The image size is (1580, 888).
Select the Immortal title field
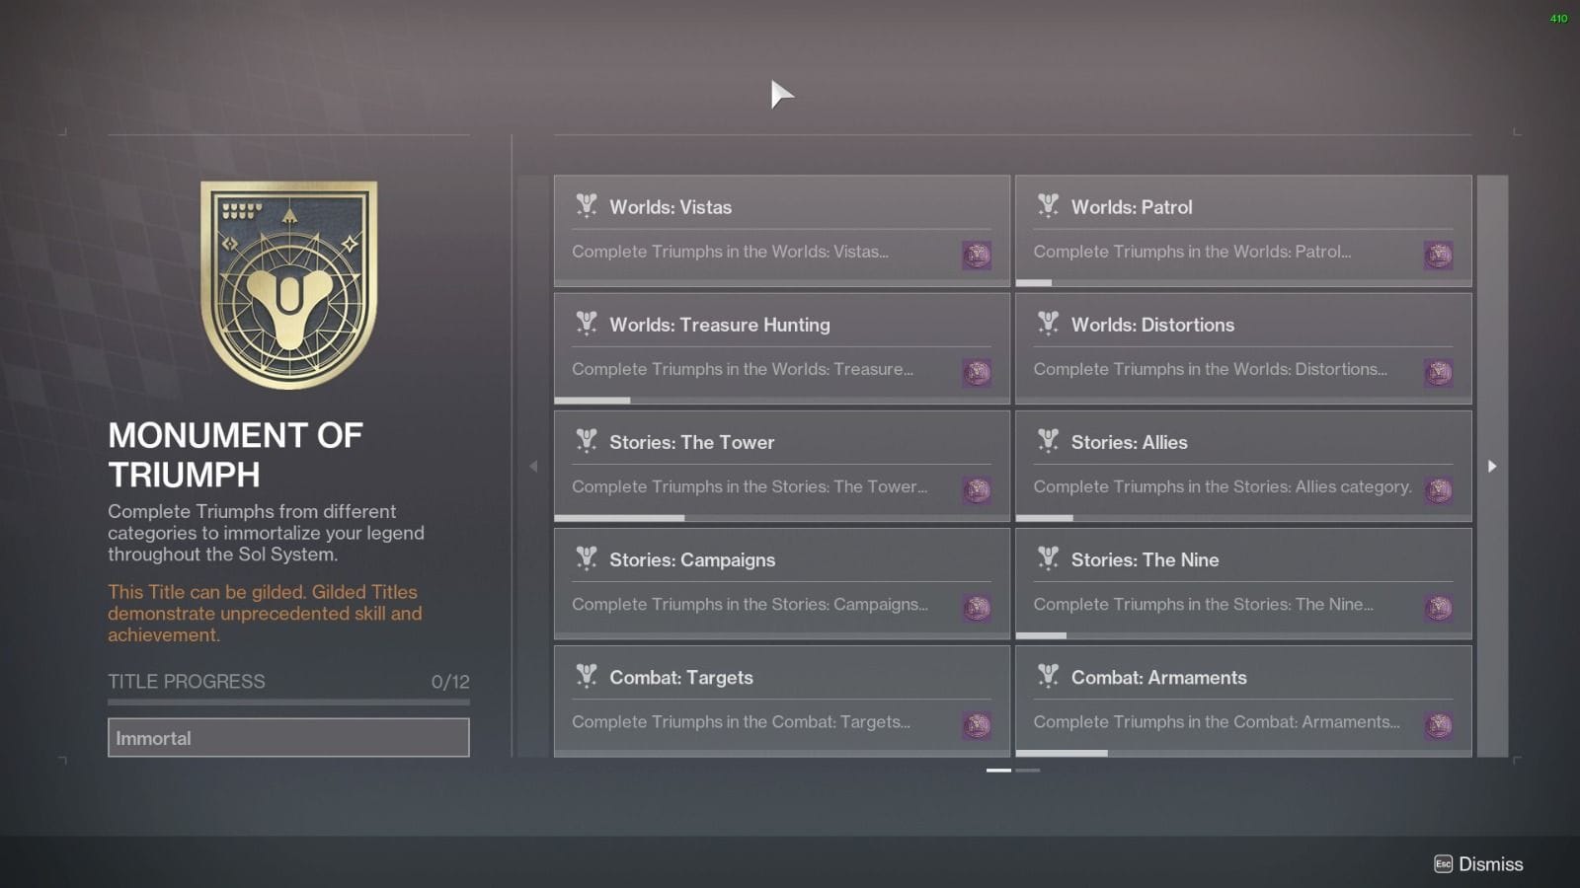(x=288, y=738)
